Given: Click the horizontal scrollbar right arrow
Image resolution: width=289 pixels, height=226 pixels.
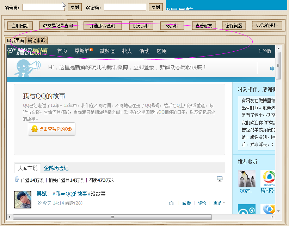Looking at the screenshot, I should coord(272,217).
